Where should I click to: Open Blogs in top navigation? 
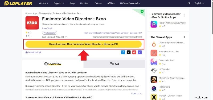pos(72,3)
